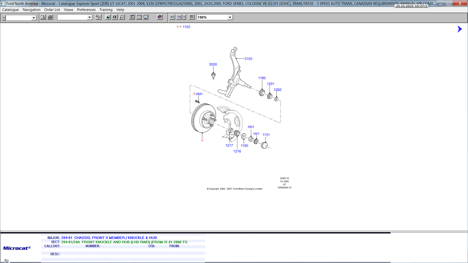Click the printer icon

50,17
